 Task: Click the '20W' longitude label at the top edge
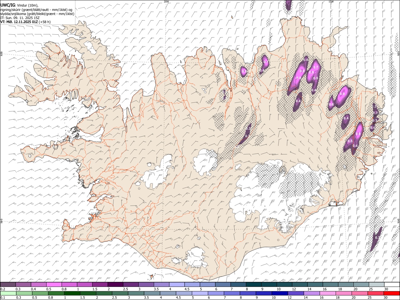pos(166,2)
